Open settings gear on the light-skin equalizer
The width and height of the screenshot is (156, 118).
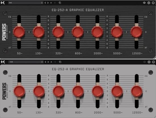click(149, 62)
